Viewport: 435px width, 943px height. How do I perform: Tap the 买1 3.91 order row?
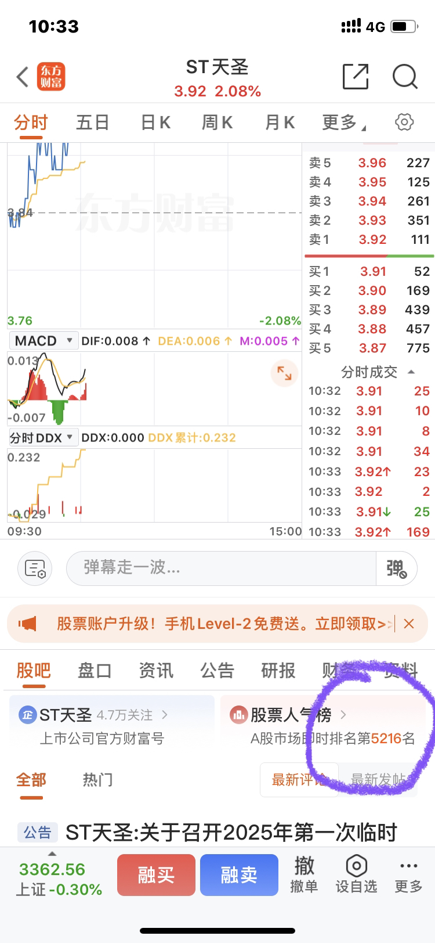click(369, 271)
